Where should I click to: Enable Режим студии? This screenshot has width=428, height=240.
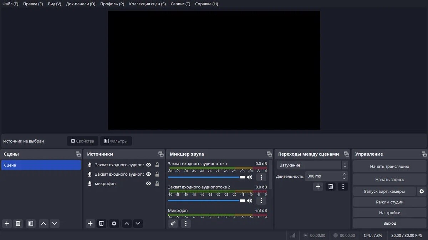point(389,202)
